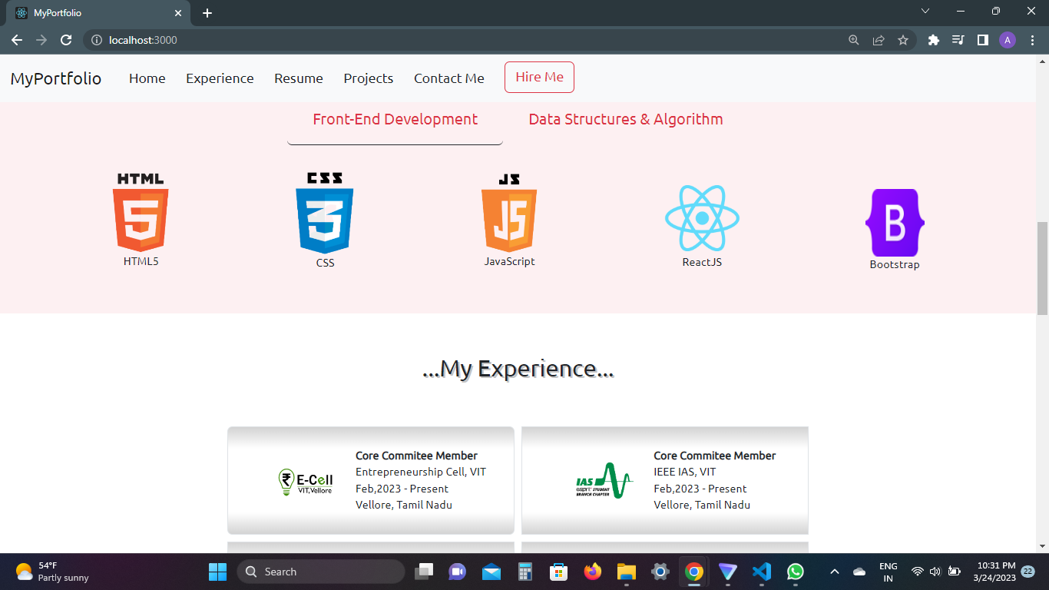This screenshot has width=1049, height=590.
Task: Switch to the Front-End Development tab
Action: coord(394,119)
